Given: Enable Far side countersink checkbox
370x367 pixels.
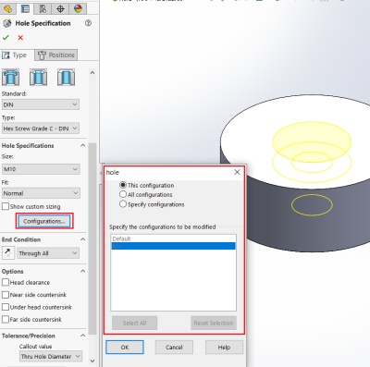Looking at the screenshot, I should [6, 319].
